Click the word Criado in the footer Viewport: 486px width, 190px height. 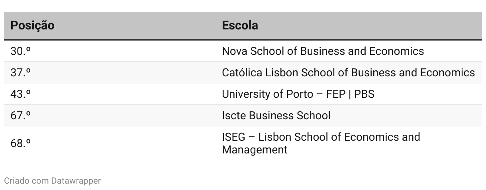pos(15,181)
